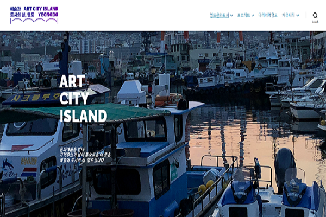The image size is (326, 217).
Task: Click YEONGDO text in the header logo
Action: coord(48,15)
